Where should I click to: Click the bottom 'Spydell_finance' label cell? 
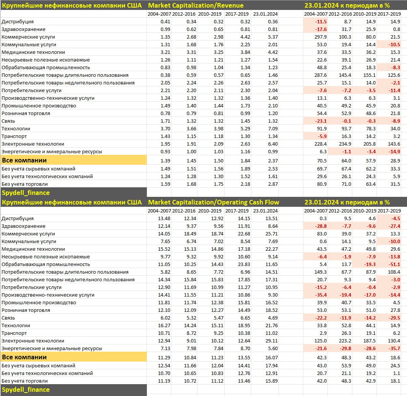[x=73, y=390]
